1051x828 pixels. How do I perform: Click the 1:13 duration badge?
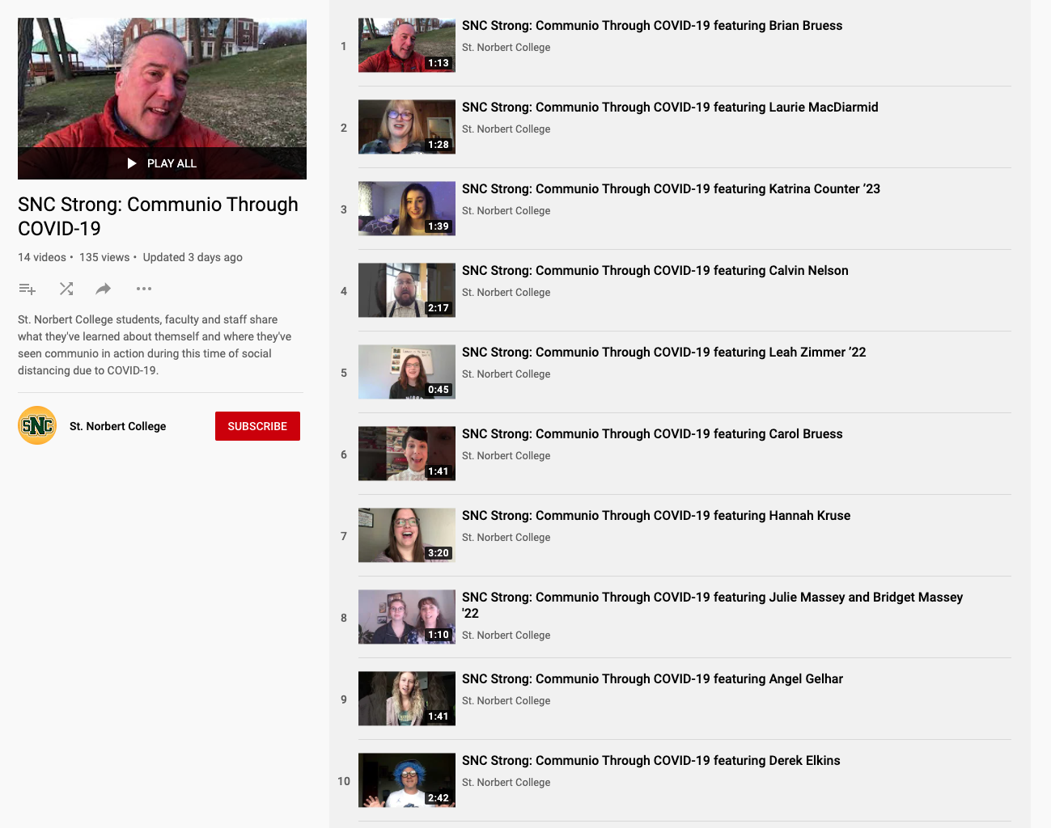pos(439,63)
